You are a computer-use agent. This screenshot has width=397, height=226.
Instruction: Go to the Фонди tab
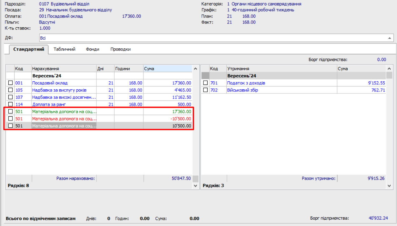[x=93, y=49]
